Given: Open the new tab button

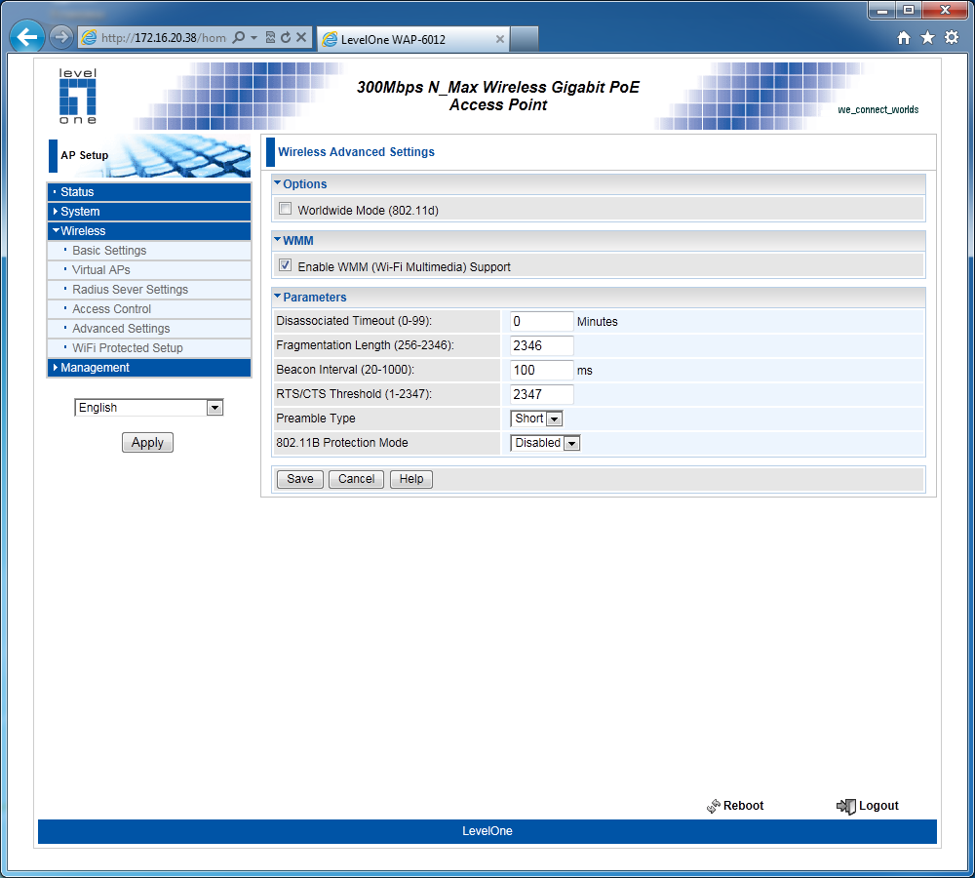Looking at the screenshot, I should (525, 39).
